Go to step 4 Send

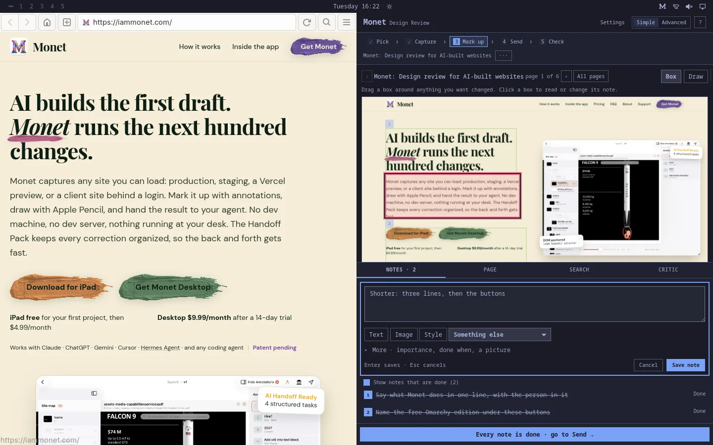pyautogui.click(x=512, y=42)
